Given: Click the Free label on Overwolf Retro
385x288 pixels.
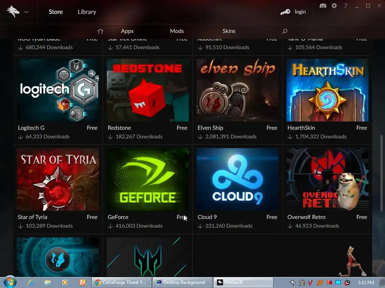Looking at the screenshot, I should pyautogui.click(x=362, y=217).
